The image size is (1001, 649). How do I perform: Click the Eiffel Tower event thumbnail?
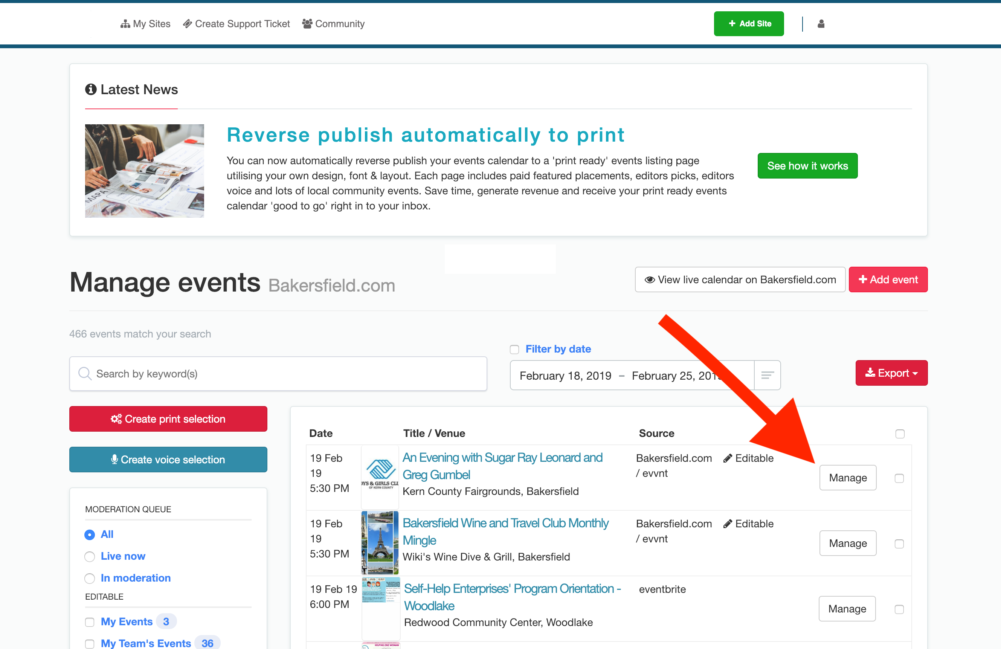pyautogui.click(x=380, y=542)
